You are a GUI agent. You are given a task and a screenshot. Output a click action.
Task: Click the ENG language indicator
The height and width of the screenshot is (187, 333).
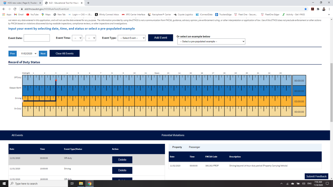tap(310, 183)
